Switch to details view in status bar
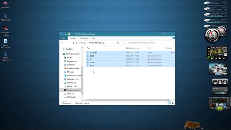Screen dimensions: 231x130 coord(170,103)
